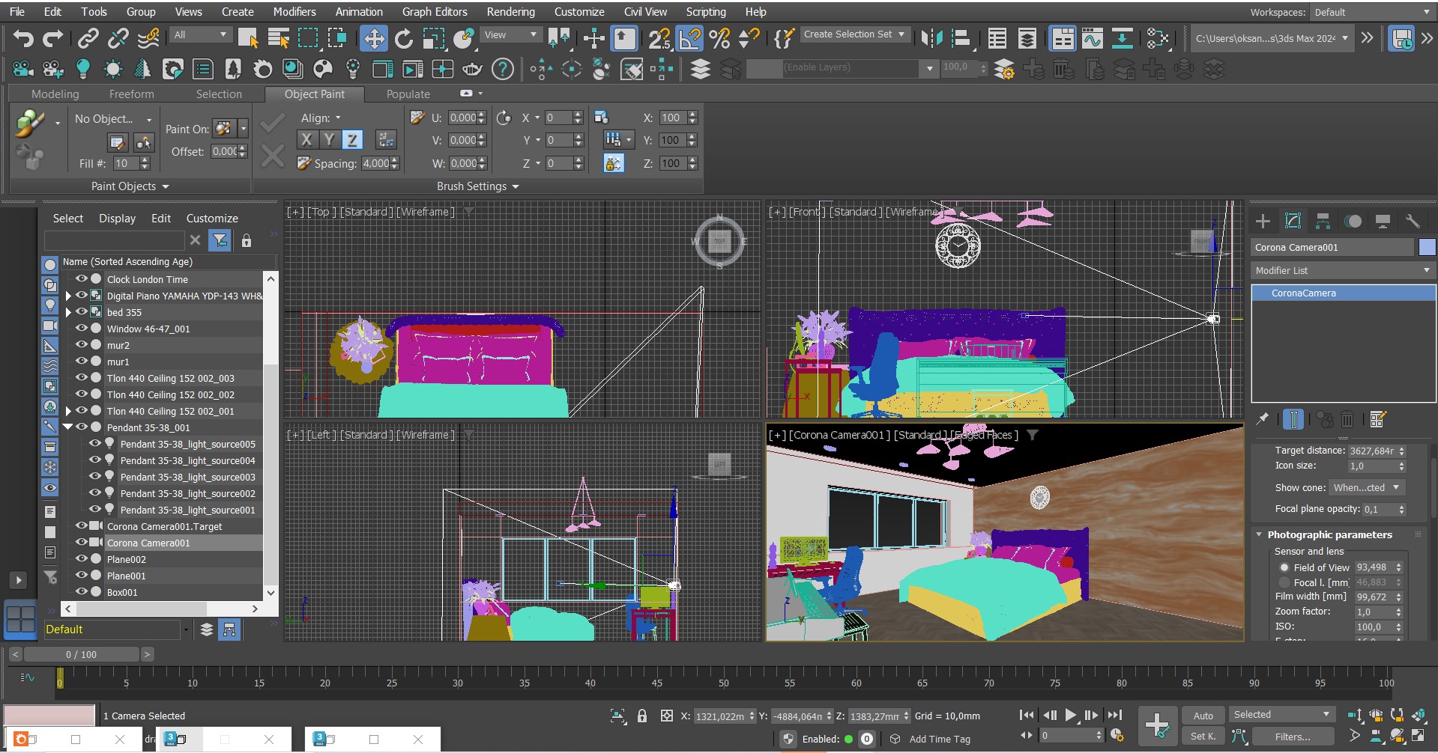Viewport: 1438px width, 753px height.
Task: Activate the Select and Rotate tool
Action: [x=404, y=38]
